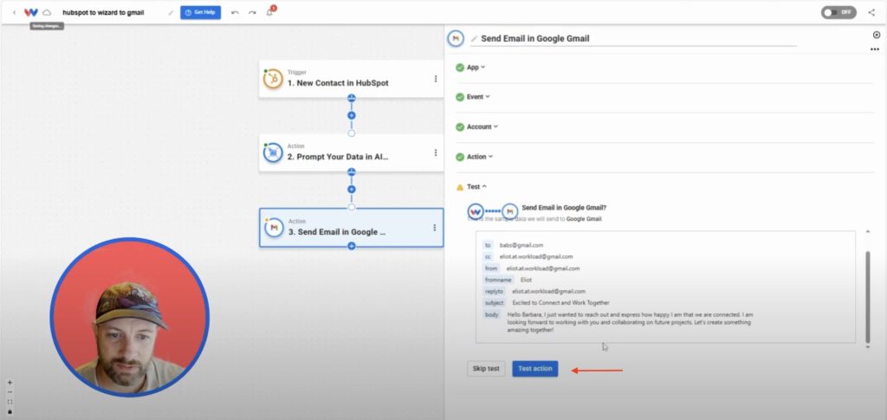
Task: Click the Gmail icon on step 3
Action: click(x=275, y=227)
